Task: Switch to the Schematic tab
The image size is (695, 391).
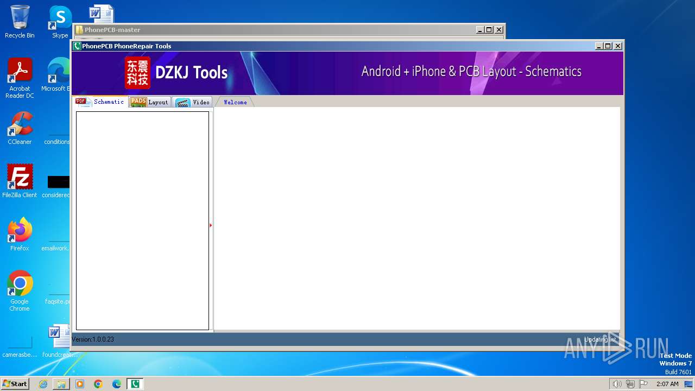Action: click(100, 102)
